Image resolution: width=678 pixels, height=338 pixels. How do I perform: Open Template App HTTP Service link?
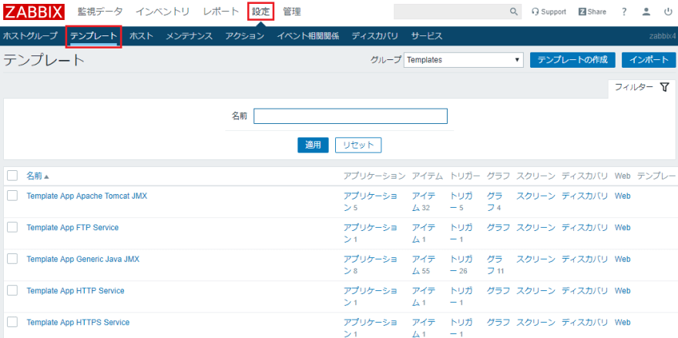tap(76, 290)
